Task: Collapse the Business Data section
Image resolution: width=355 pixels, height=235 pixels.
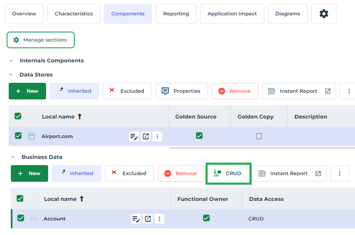Action: tap(12, 157)
